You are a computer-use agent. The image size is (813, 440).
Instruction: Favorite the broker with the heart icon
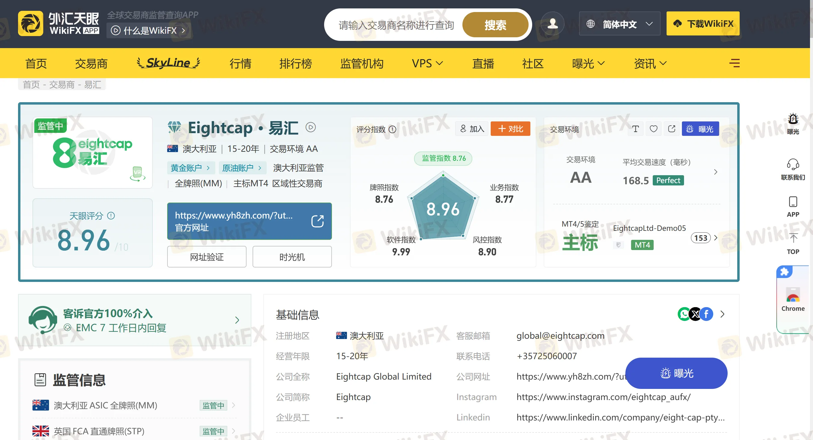pos(653,129)
